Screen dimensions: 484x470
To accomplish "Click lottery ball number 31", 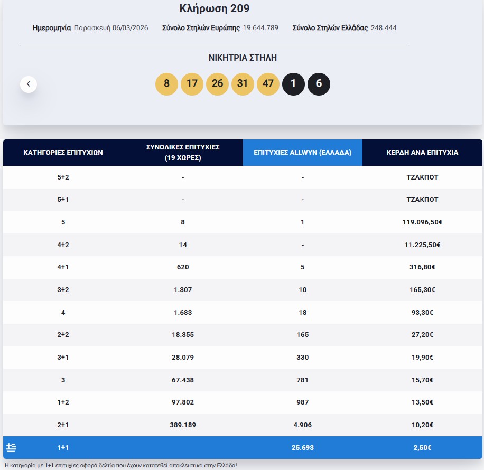I will click(x=243, y=84).
